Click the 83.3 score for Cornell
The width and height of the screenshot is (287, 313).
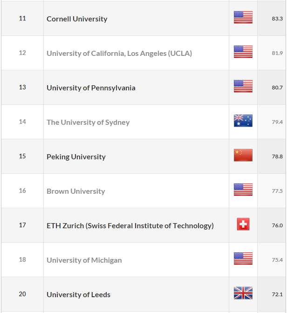tap(277, 19)
